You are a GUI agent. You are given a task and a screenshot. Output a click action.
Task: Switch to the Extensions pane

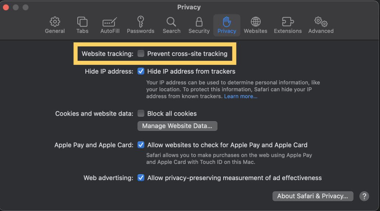(x=288, y=25)
